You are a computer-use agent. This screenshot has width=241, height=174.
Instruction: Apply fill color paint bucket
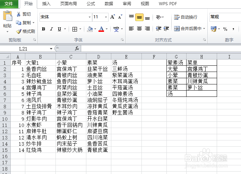pyautogui.click(x=90, y=29)
